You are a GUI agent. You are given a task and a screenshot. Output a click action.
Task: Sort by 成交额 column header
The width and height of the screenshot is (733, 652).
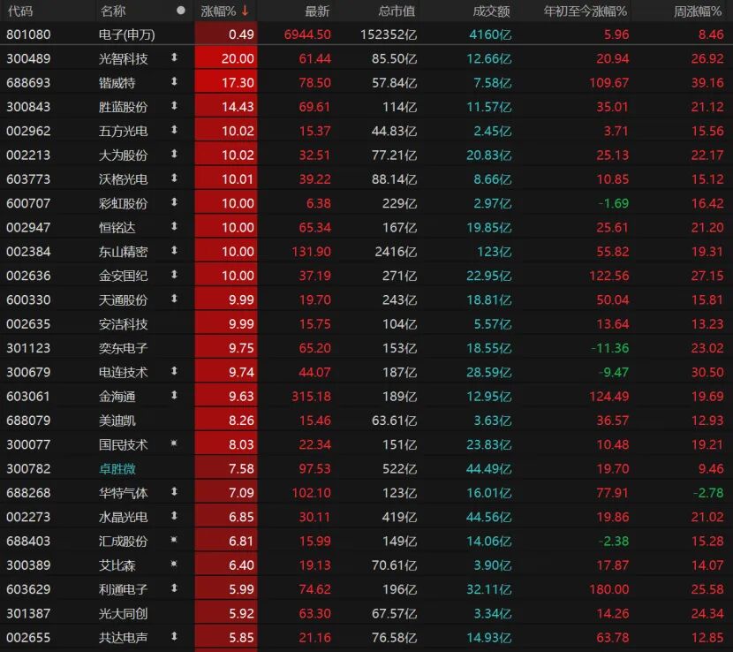coord(491,11)
